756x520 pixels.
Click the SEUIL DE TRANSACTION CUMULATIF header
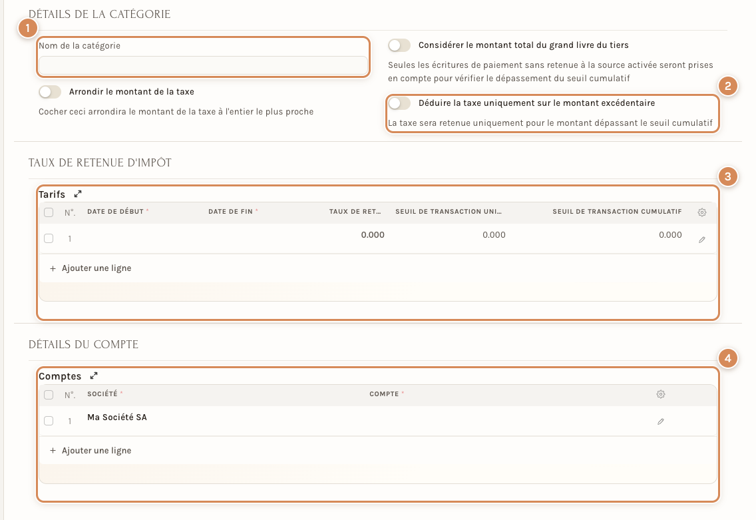point(617,212)
